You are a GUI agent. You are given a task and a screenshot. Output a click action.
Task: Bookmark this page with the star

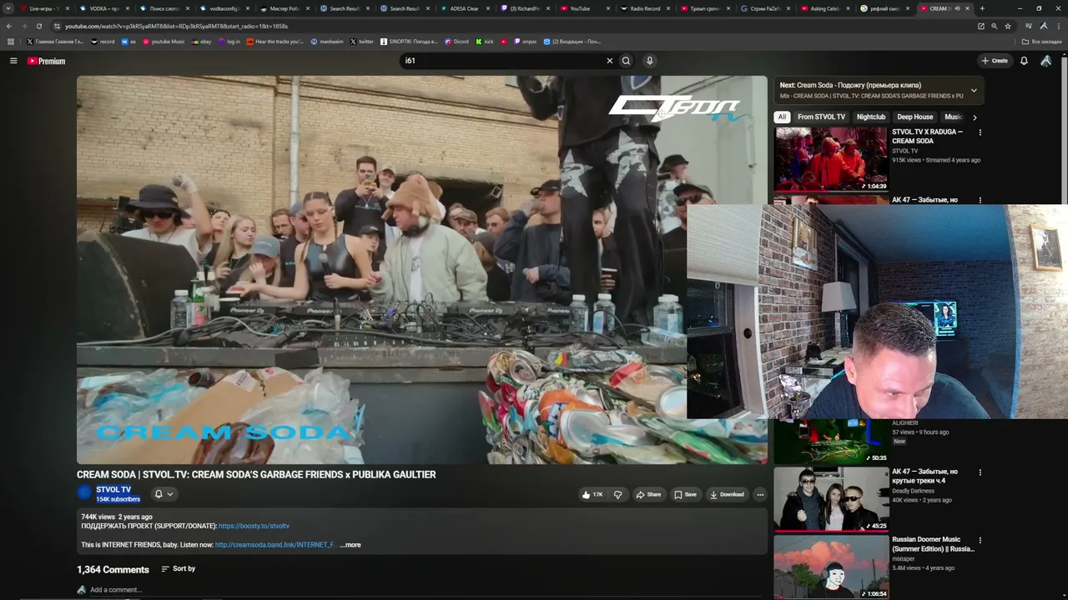[1008, 26]
